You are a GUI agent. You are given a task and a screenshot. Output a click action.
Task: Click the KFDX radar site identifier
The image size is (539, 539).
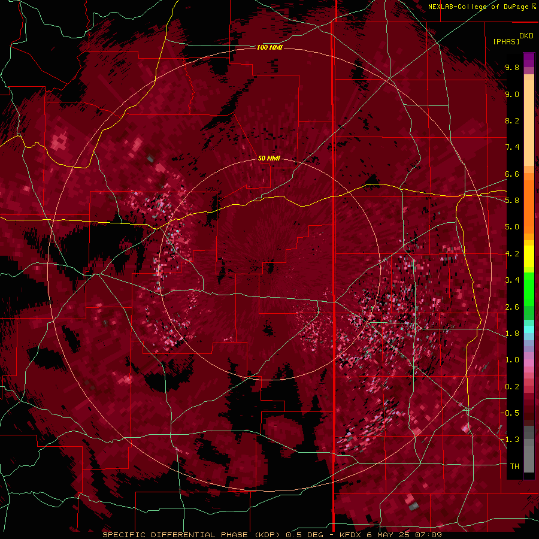click(350, 535)
